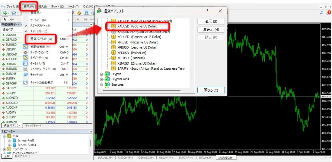Click the gold tag toolbar icon
332x162 pixels.
[x=79, y=13]
